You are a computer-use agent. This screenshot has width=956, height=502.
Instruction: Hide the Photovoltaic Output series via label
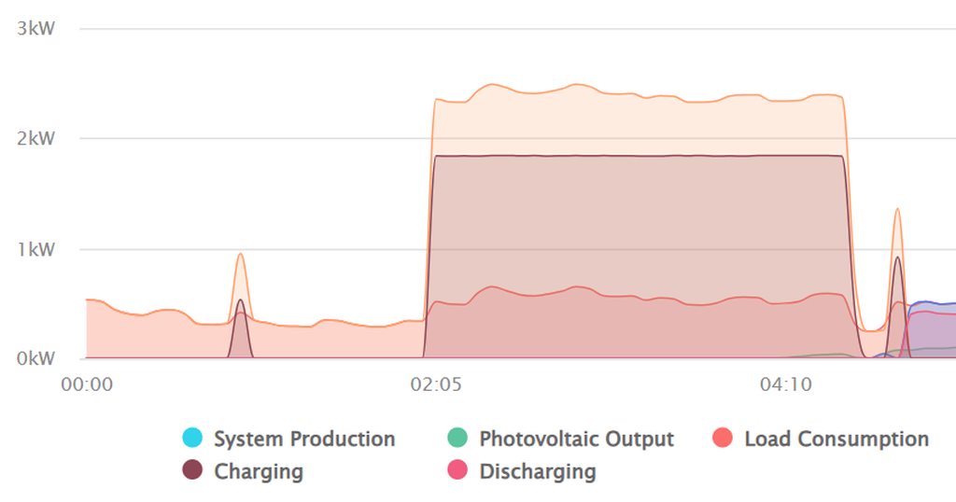tap(576, 439)
